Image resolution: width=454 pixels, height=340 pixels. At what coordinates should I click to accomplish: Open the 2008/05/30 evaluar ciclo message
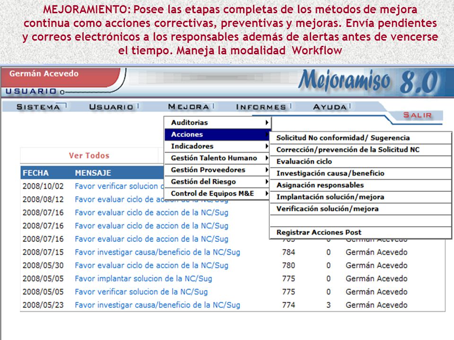(x=151, y=265)
